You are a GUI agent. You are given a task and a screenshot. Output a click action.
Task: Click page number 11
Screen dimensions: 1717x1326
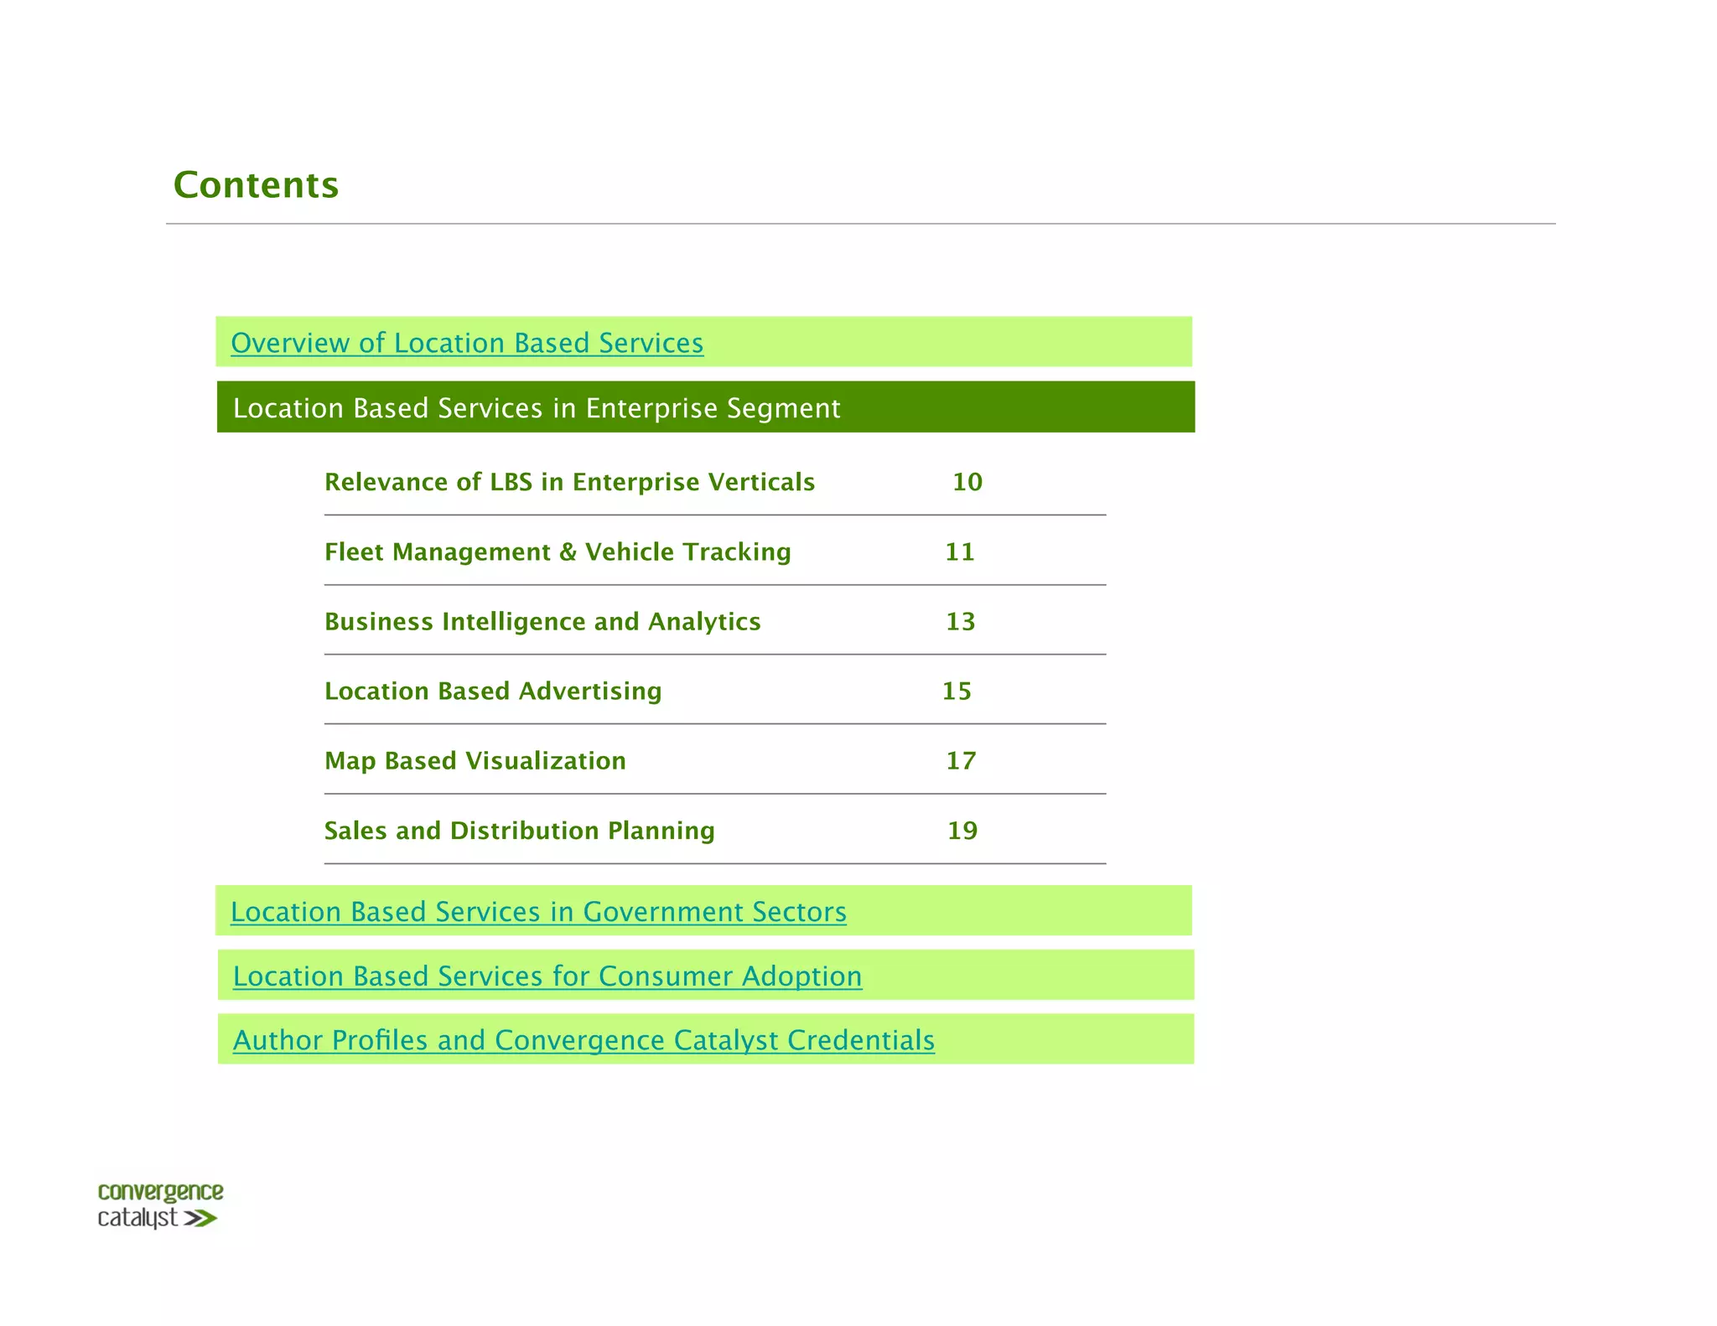(x=960, y=552)
